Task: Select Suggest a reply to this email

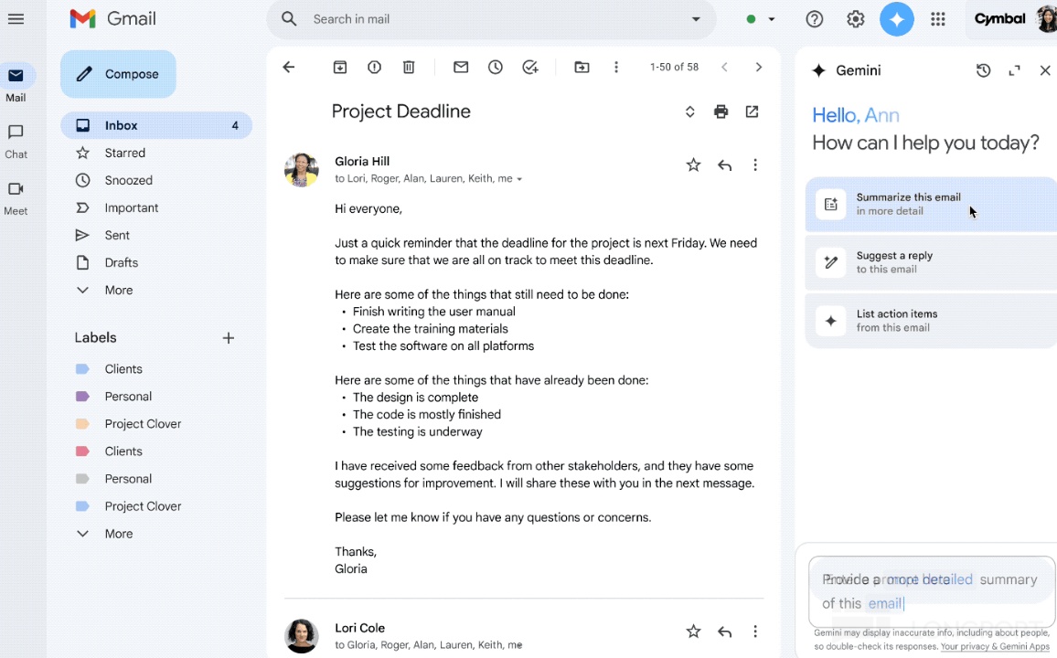Action: (930, 262)
